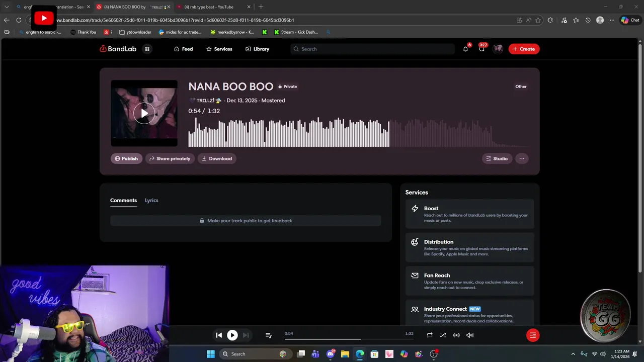Open the Fan Reach service
The image size is (644, 362).
pos(470,281)
